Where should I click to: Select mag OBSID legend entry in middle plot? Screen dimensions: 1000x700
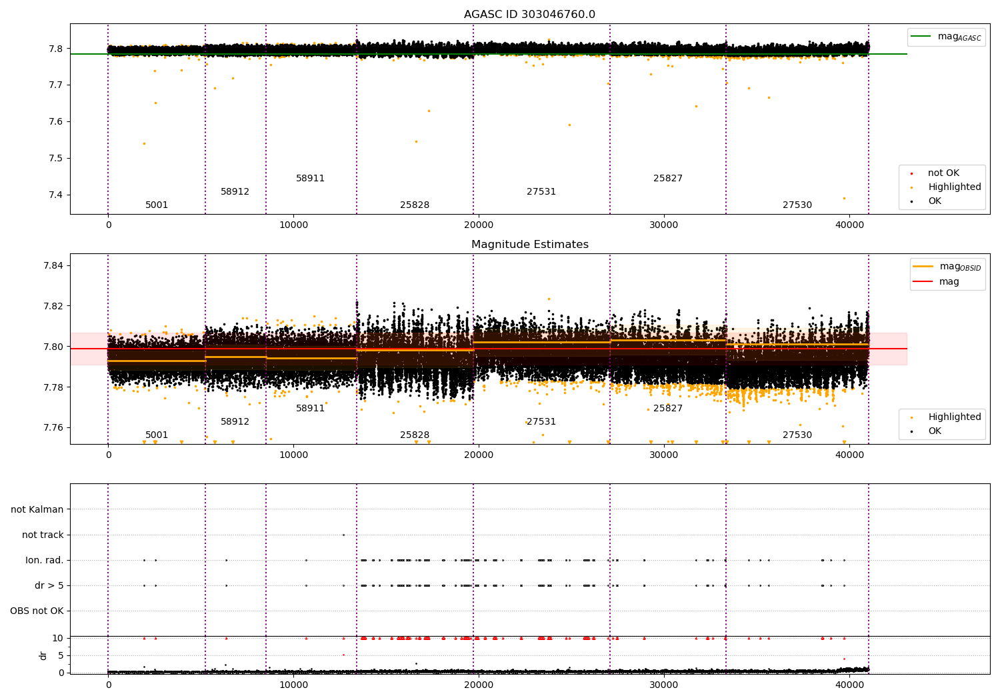click(x=947, y=267)
